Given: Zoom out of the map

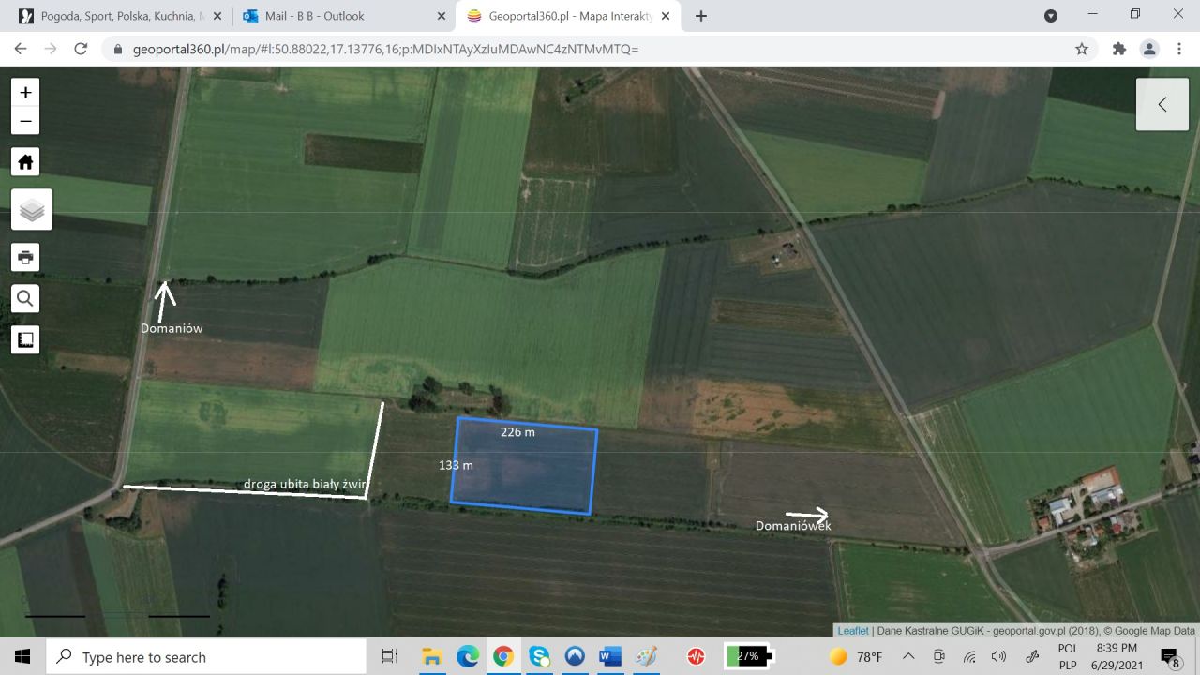Looking at the screenshot, I should coord(25,120).
